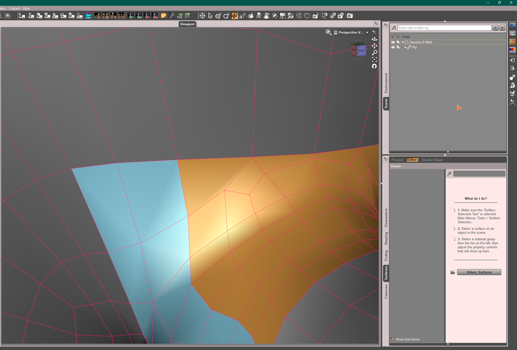Open the Render Settings camera-gear icon
Viewport: 517px width, 350px height.
pos(341,15)
